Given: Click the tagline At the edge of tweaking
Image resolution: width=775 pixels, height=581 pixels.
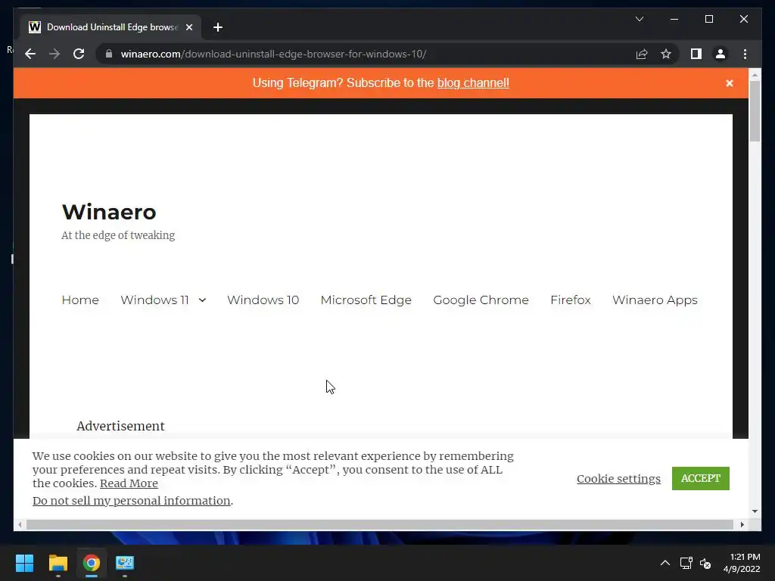Looking at the screenshot, I should [118, 235].
